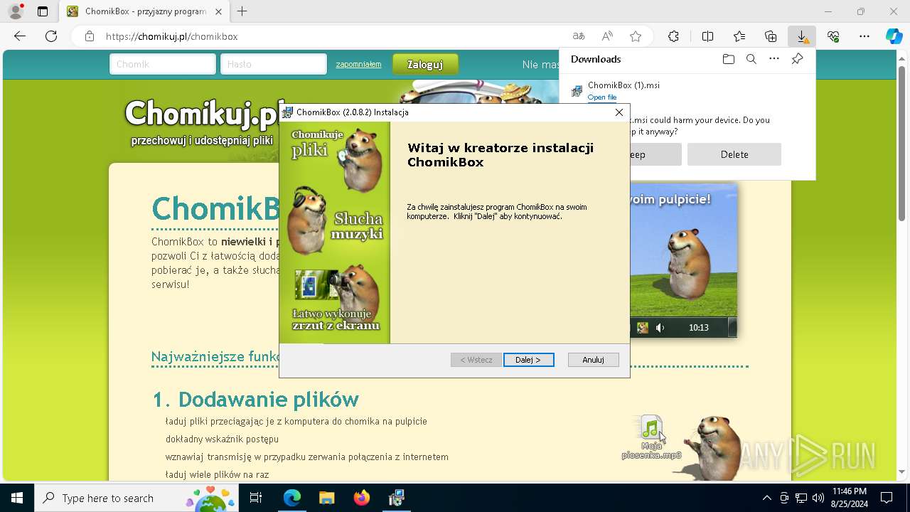Click the taskbar search box
The image size is (910, 512).
(137, 498)
